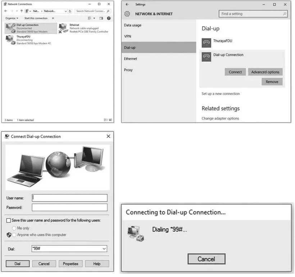
Task: Open recent locations chevron in Network Connections
Action: tap(17, 11)
